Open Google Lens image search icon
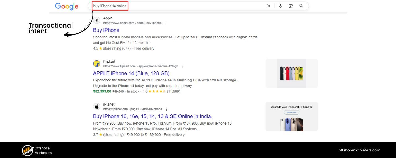Image resolution: width=396 pixels, height=158 pixels. tap(291, 6)
